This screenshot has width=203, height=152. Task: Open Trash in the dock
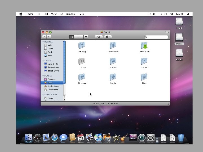point(181,137)
